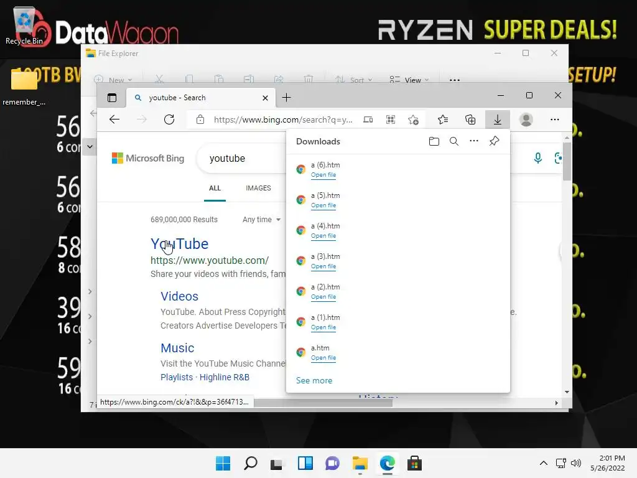
Task: Open the YouTube search result title
Action: tap(180, 244)
